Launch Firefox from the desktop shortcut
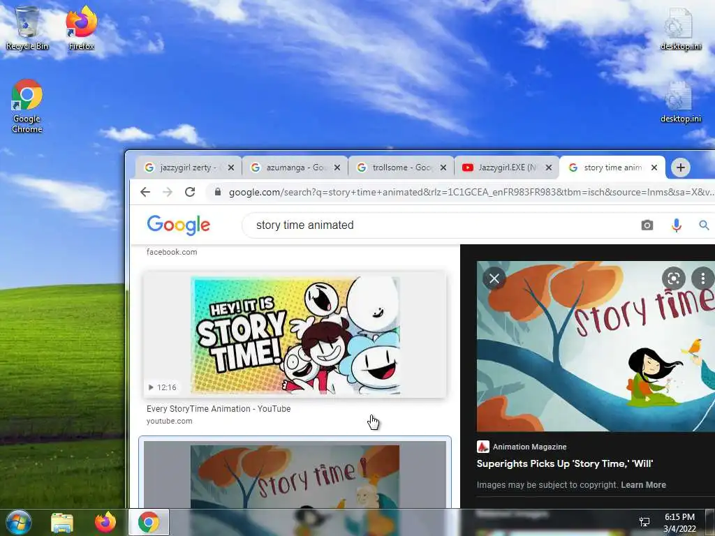 (x=81, y=28)
